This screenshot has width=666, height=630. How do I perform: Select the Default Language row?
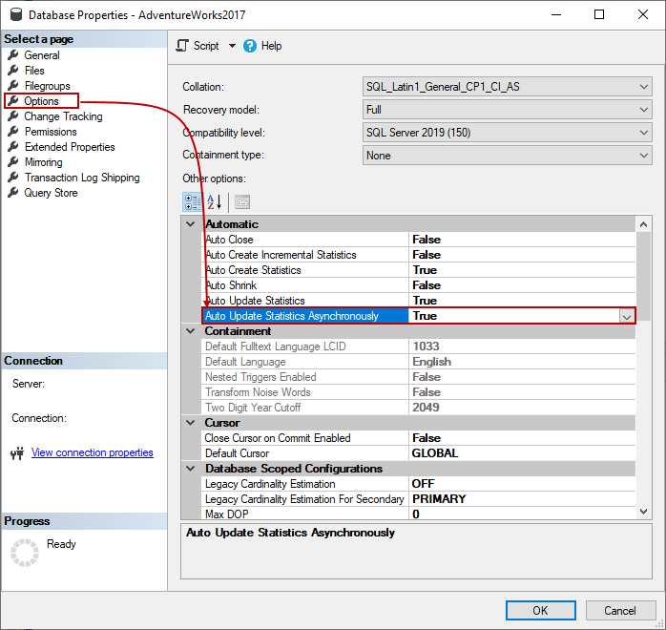[x=418, y=362]
